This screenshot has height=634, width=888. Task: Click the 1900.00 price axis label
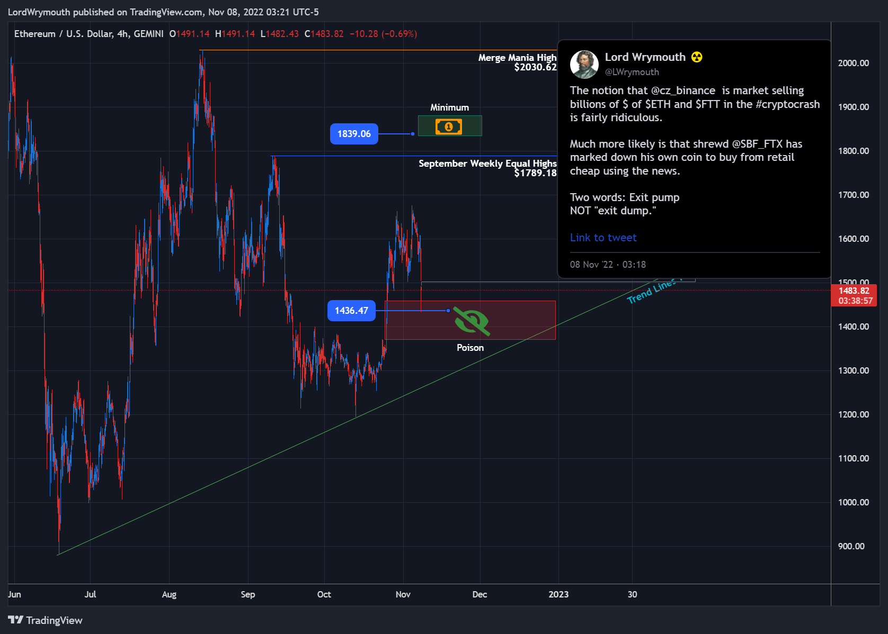coord(853,107)
